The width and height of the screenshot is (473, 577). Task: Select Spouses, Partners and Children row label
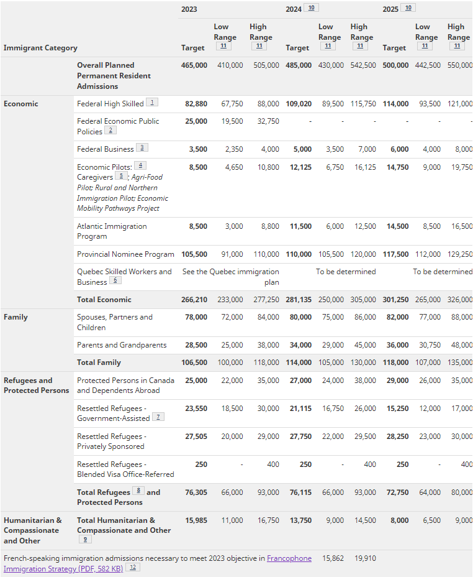115,322
